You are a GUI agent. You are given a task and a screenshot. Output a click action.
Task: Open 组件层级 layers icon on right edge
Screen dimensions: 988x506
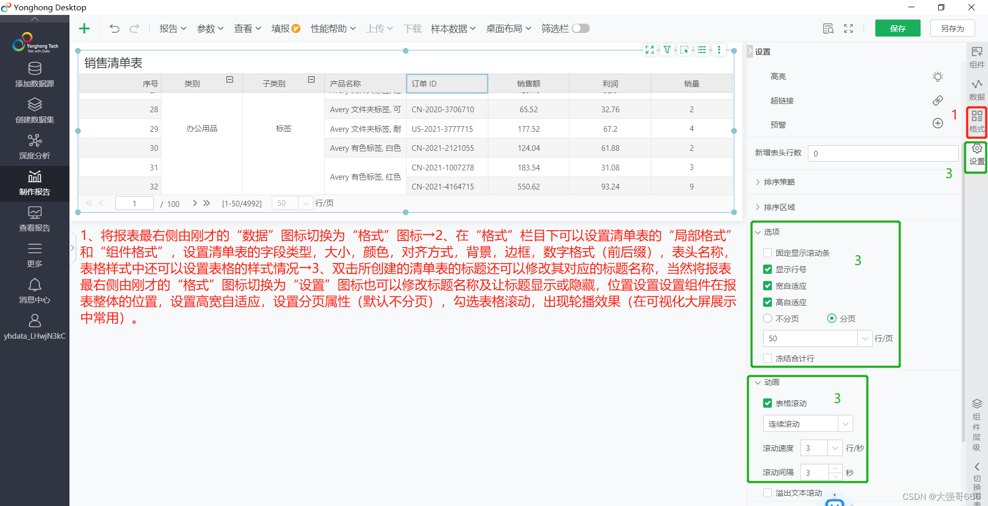pos(977,425)
